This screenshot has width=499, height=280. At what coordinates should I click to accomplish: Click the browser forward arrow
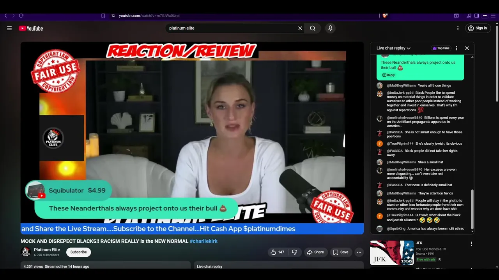click(x=13, y=16)
